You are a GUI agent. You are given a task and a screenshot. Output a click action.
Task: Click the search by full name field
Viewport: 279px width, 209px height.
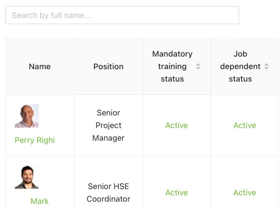pos(122,15)
